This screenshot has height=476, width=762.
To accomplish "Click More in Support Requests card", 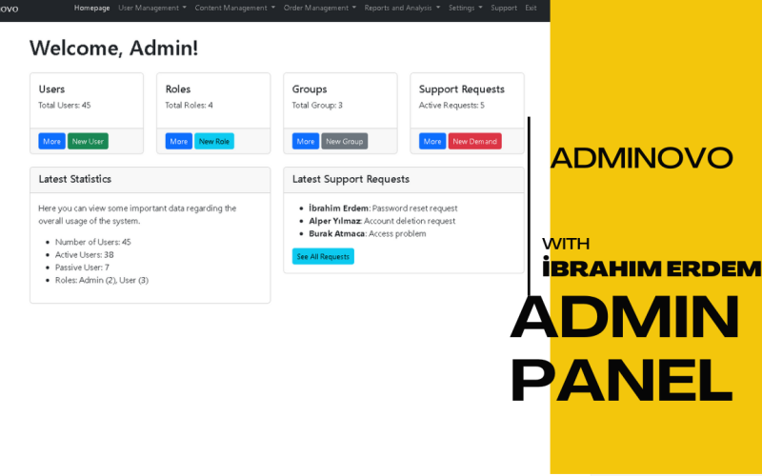I will pyautogui.click(x=432, y=141).
